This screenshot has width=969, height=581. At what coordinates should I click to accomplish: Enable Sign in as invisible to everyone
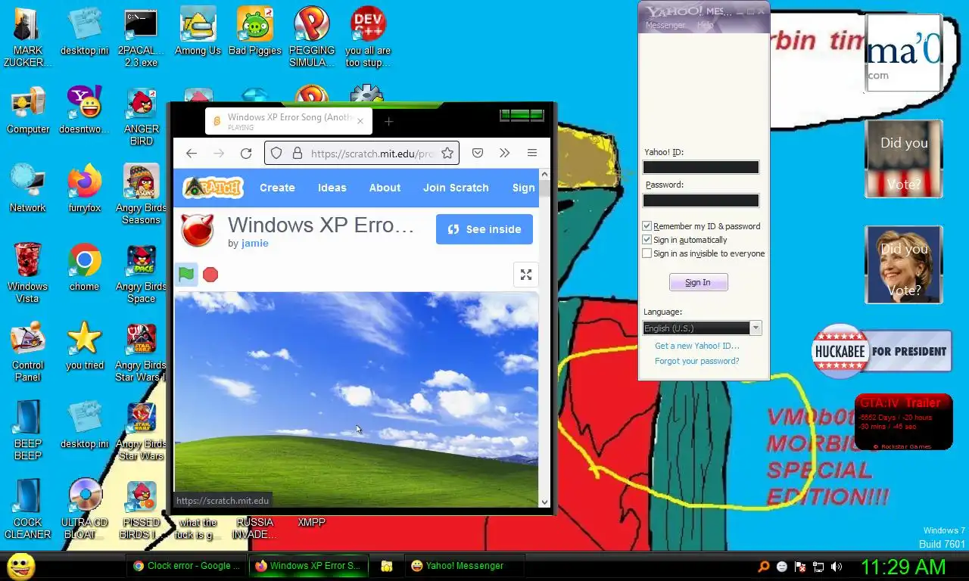[647, 253]
